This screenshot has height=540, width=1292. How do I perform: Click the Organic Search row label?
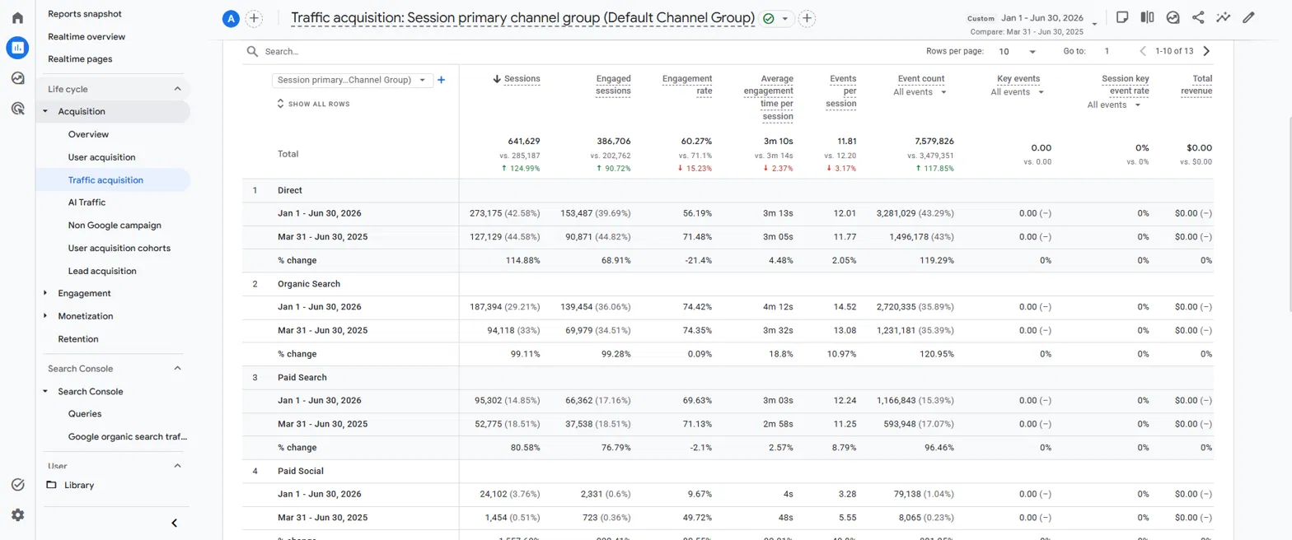(x=309, y=284)
